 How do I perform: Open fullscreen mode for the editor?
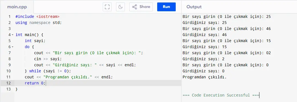107,7
